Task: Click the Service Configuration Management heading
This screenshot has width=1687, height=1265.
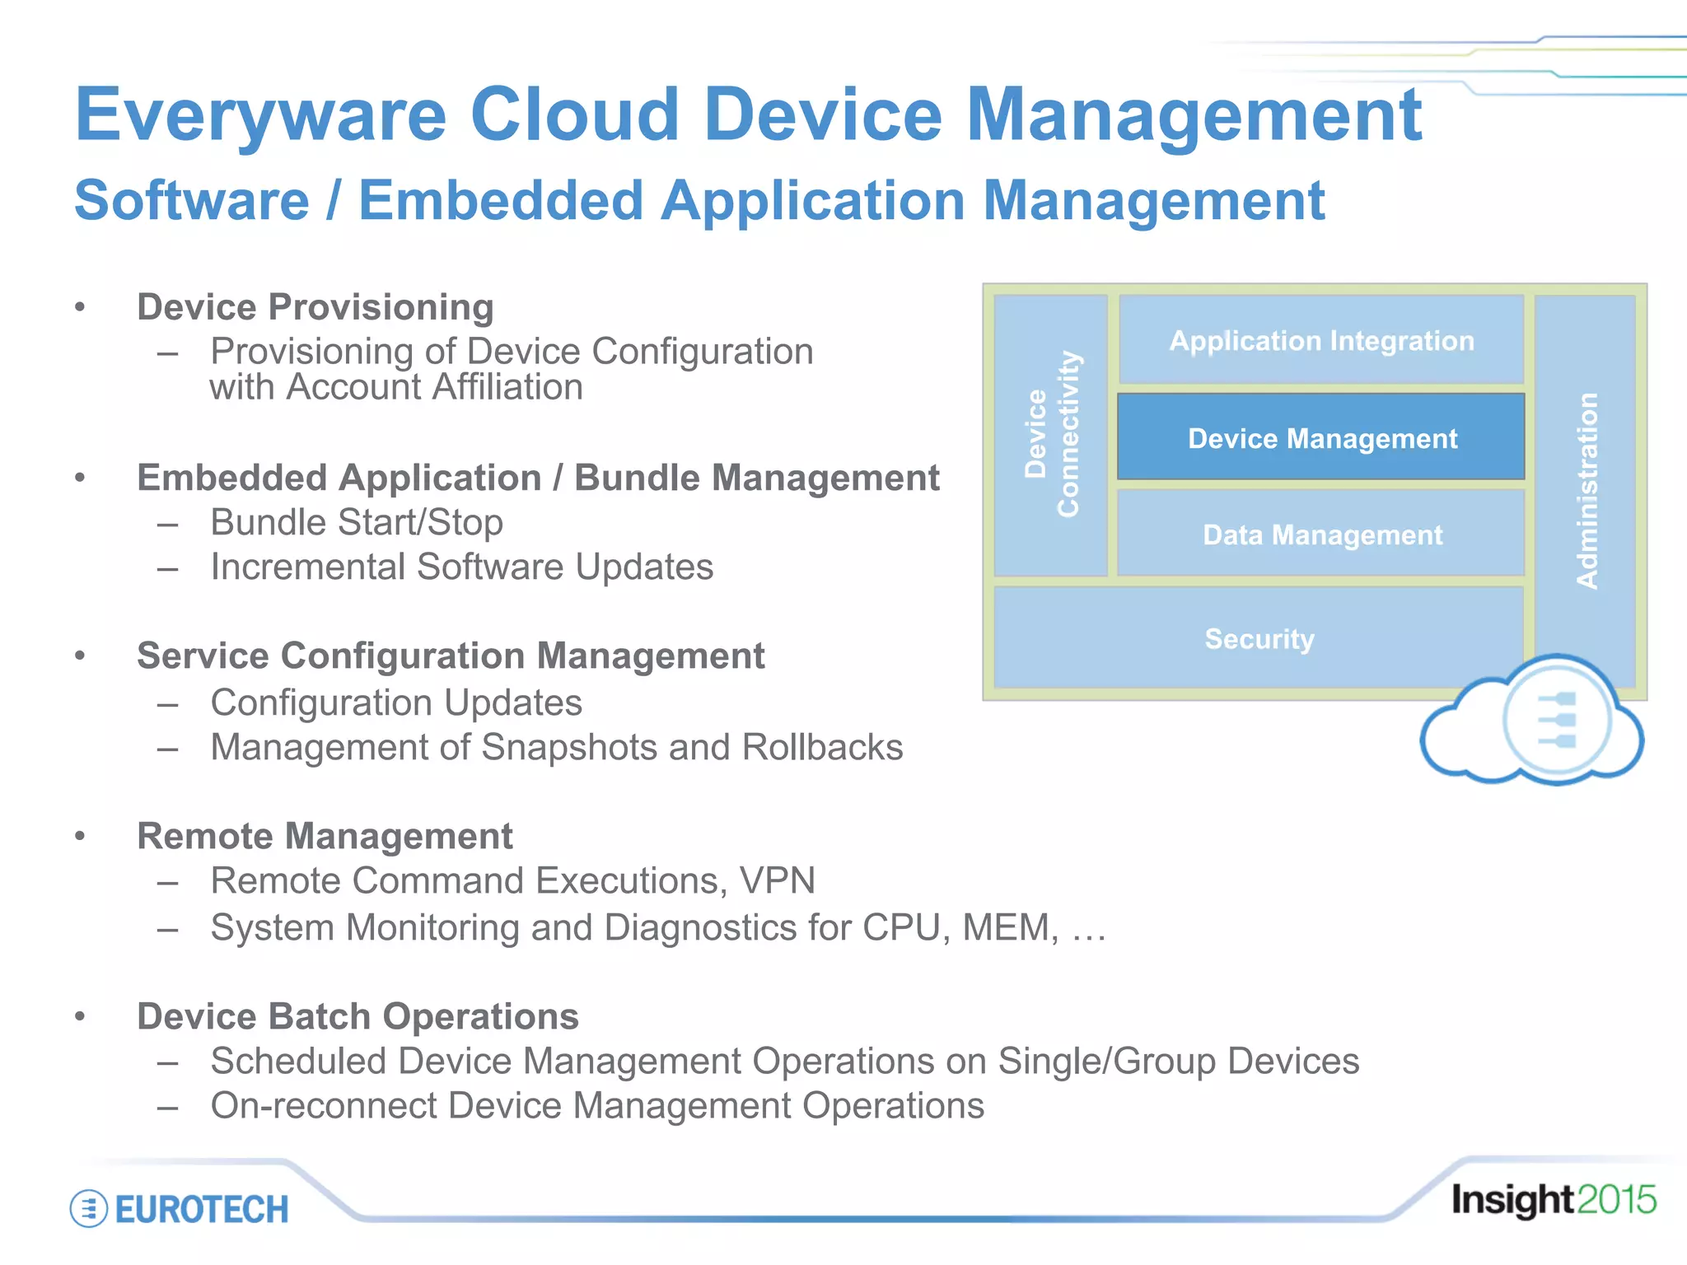Action: coord(451,656)
